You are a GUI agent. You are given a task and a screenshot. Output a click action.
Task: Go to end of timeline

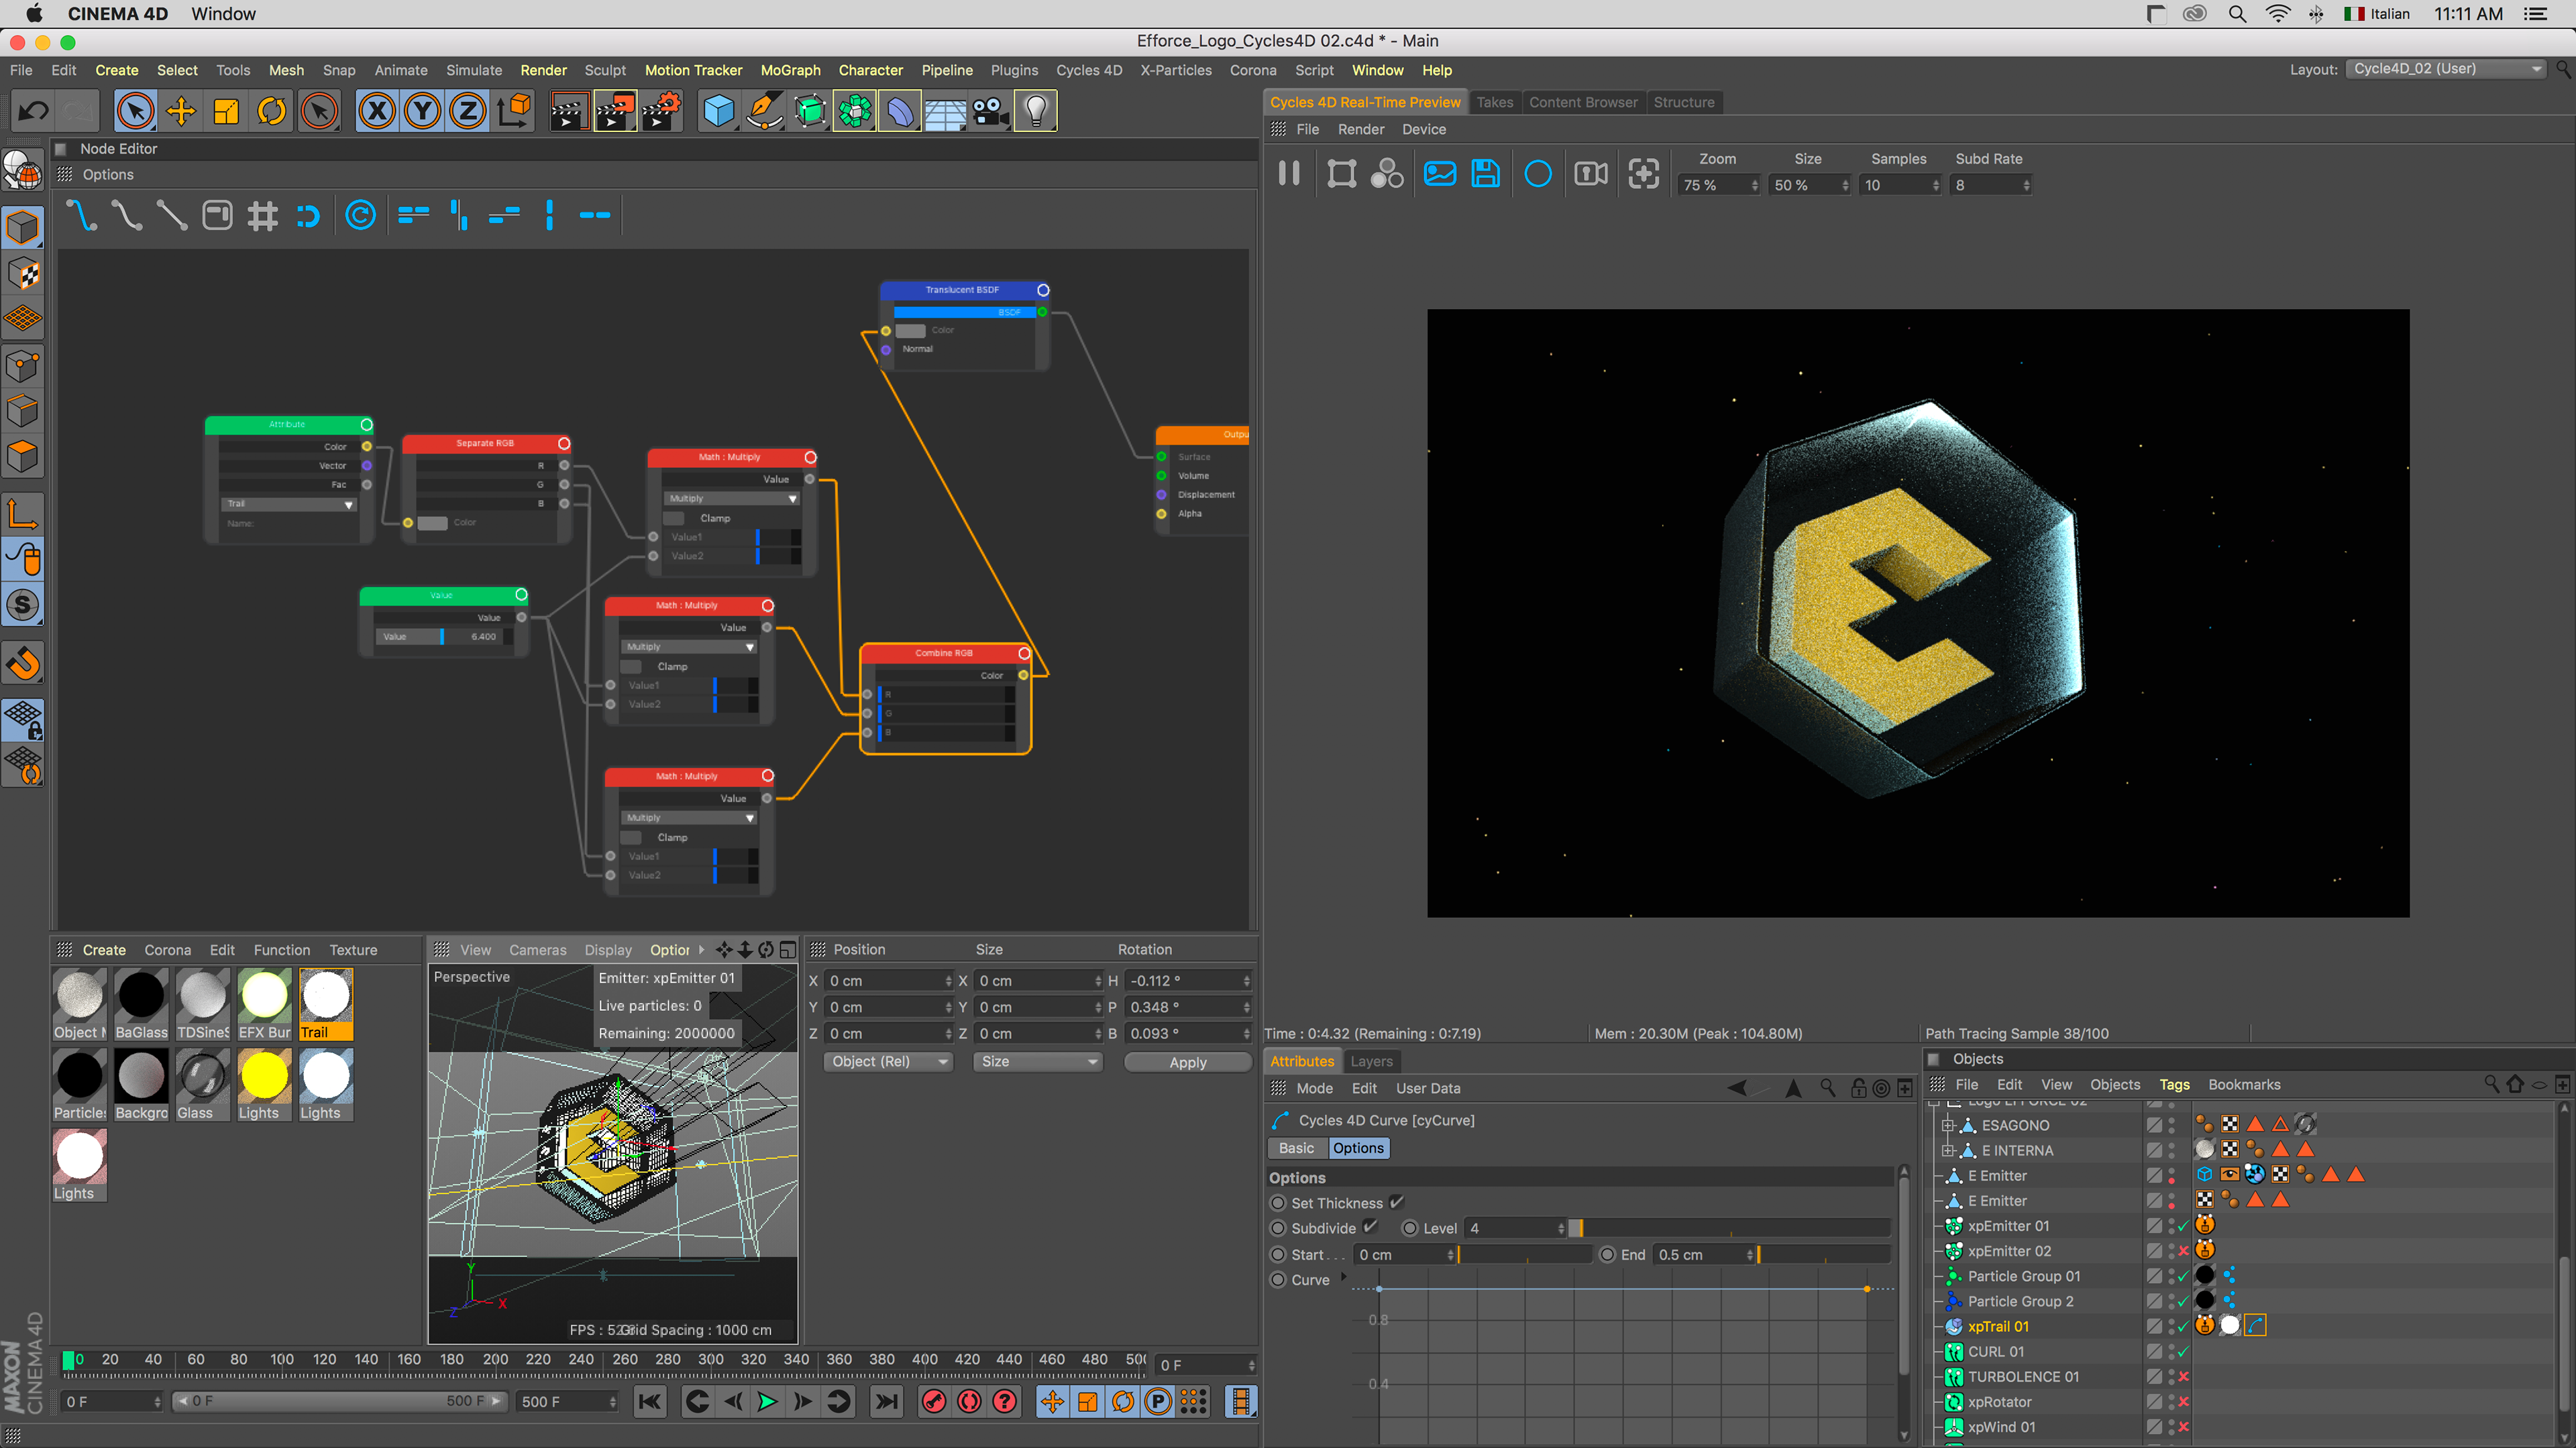[886, 1402]
